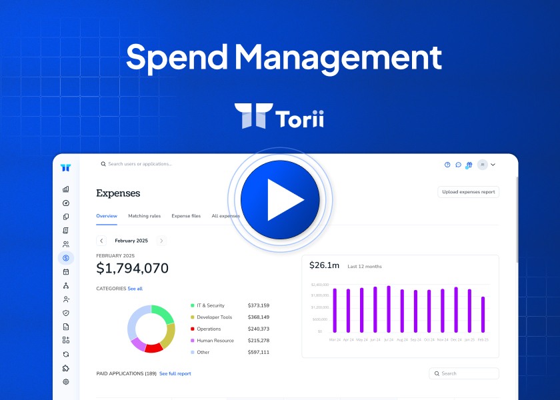Viewport: 560px width, 400px height.
Task: Open the bar chart insights sidebar icon
Action: [x=66, y=189]
